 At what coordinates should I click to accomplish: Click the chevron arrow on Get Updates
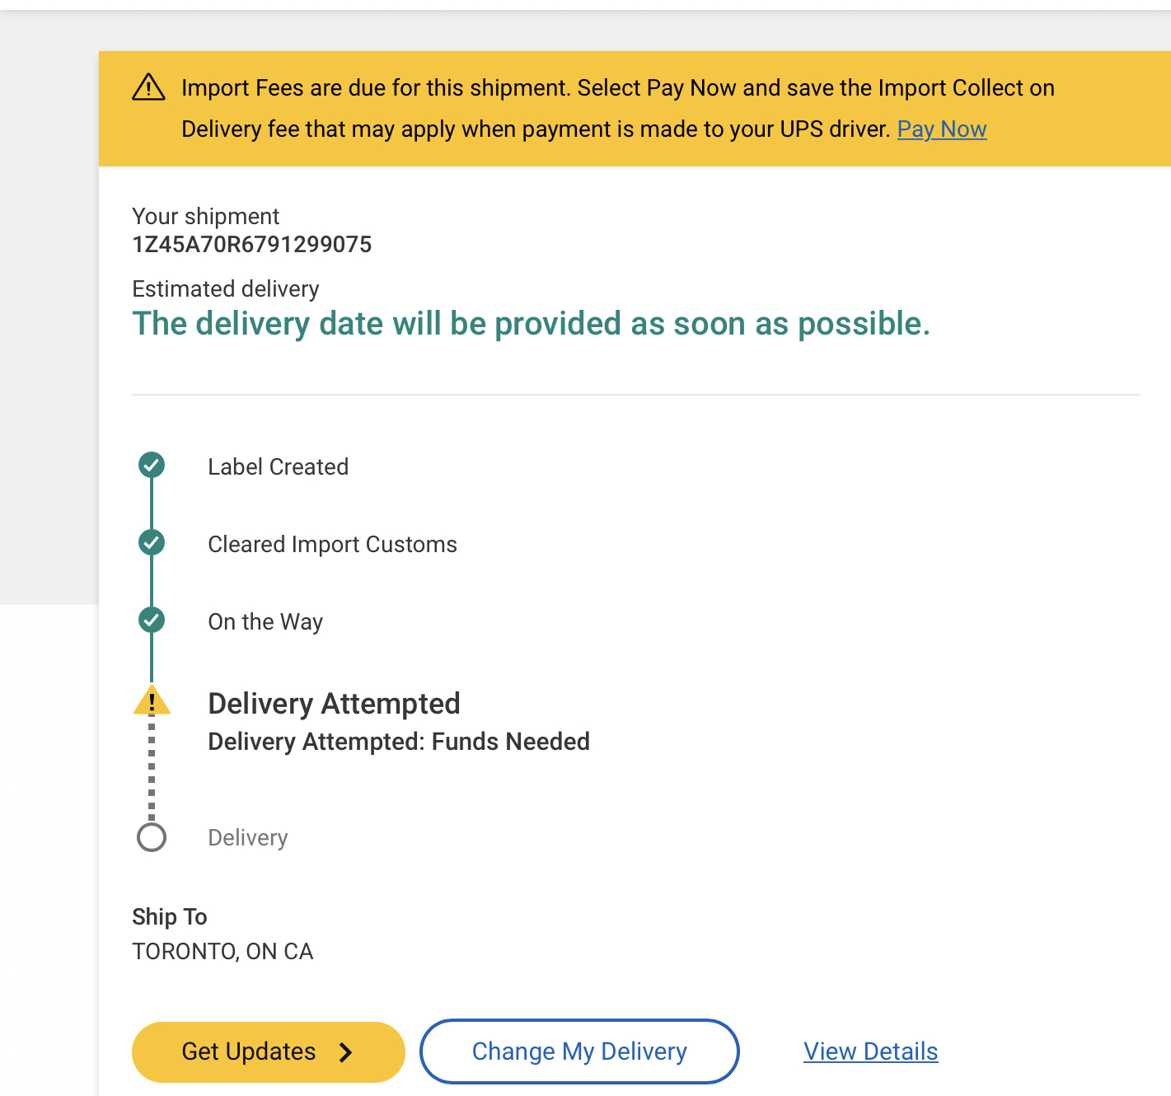pyautogui.click(x=346, y=1052)
